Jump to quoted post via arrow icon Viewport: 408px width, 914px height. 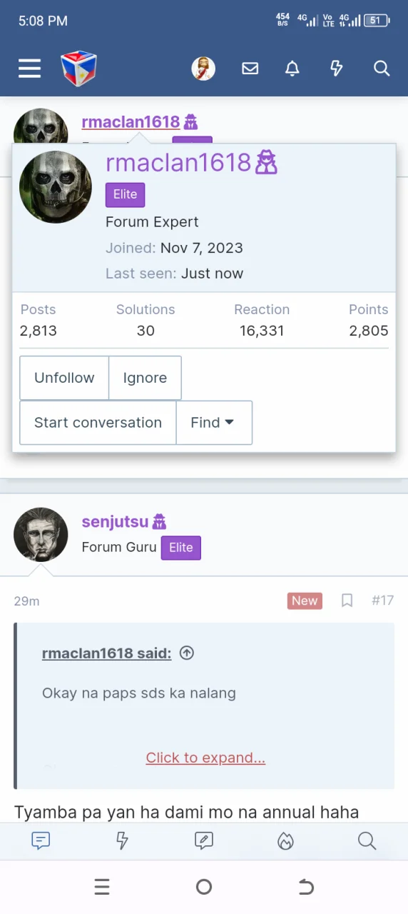pos(187,653)
